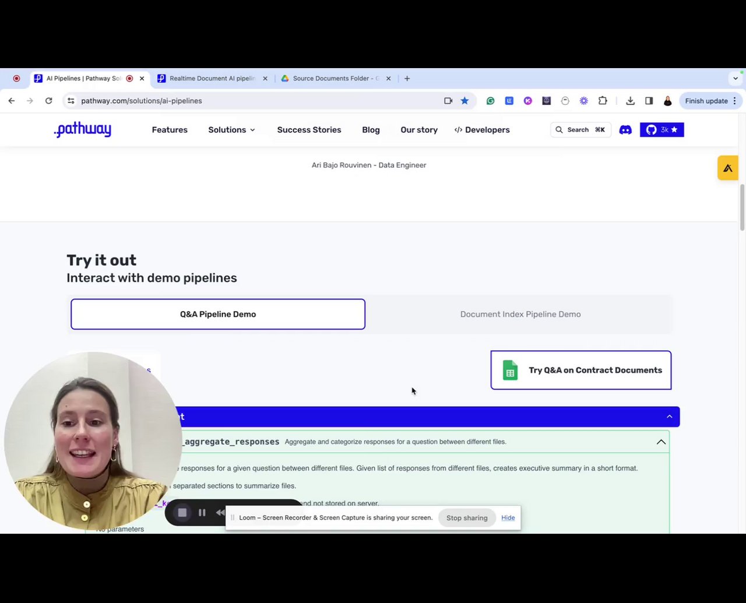The width and height of the screenshot is (746, 603).
Task: Open the Pathway Discord icon link
Action: tap(625, 130)
